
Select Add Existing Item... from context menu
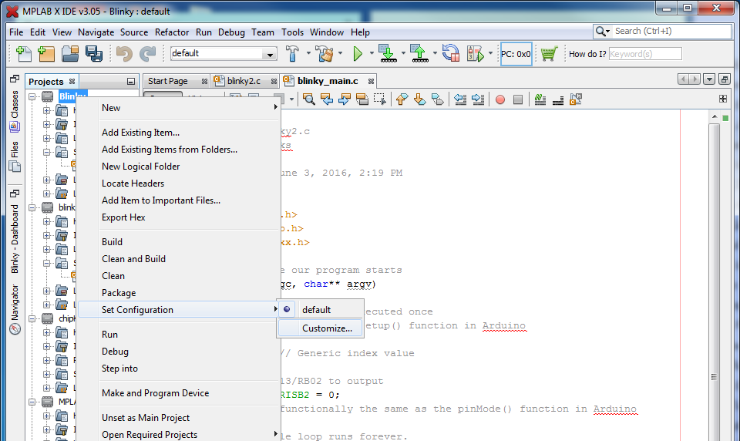[140, 133]
